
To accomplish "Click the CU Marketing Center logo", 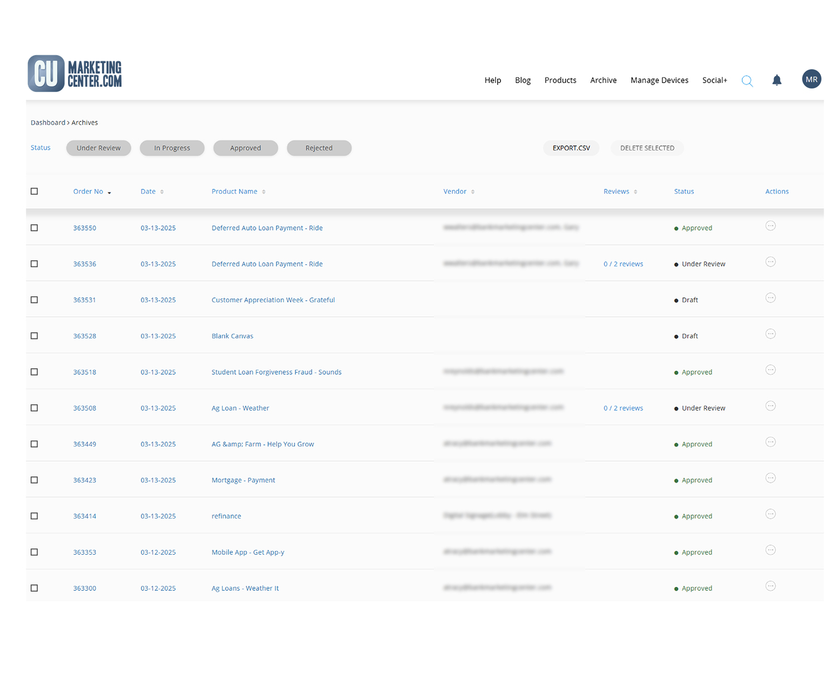I will click(74, 73).
